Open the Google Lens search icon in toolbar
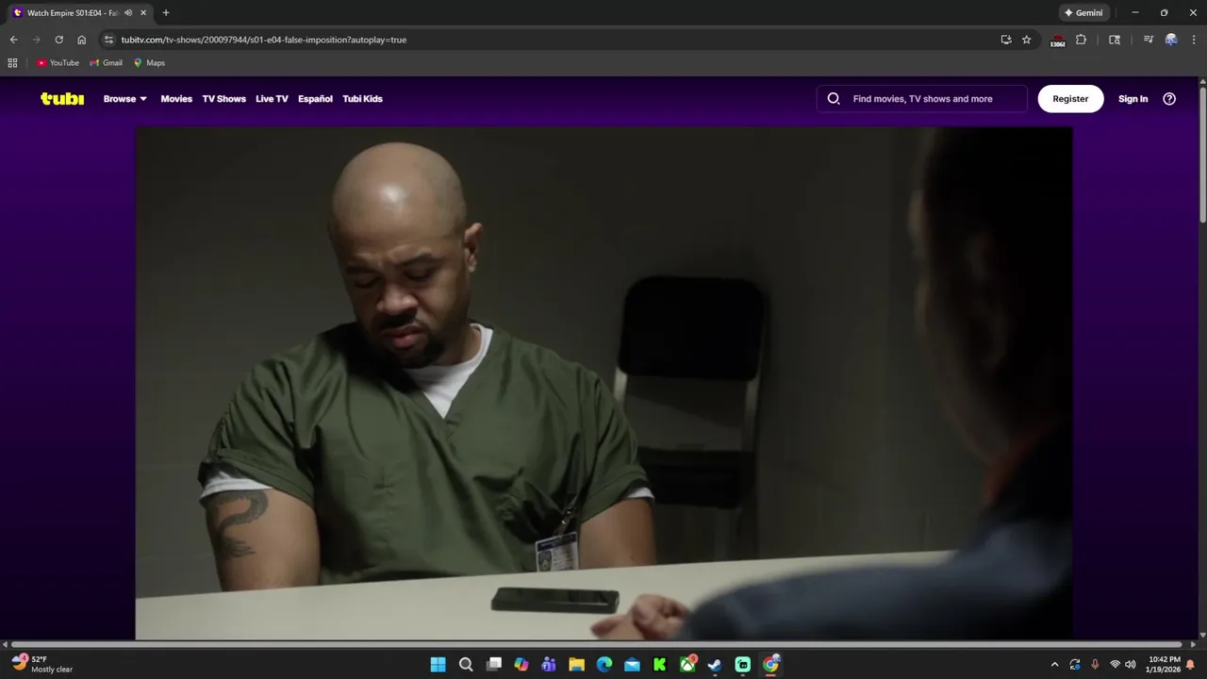The width and height of the screenshot is (1207, 679). click(1115, 40)
